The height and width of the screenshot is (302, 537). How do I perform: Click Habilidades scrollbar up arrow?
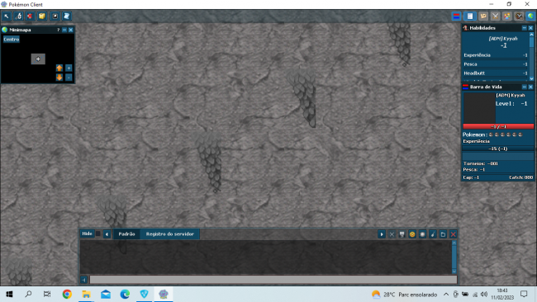532,35
